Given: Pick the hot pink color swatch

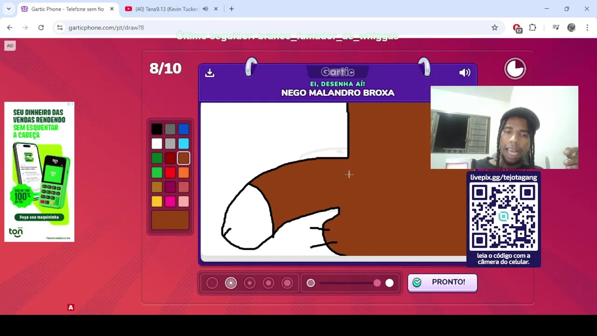Looking at the screenshot, I should click(170, 202).
